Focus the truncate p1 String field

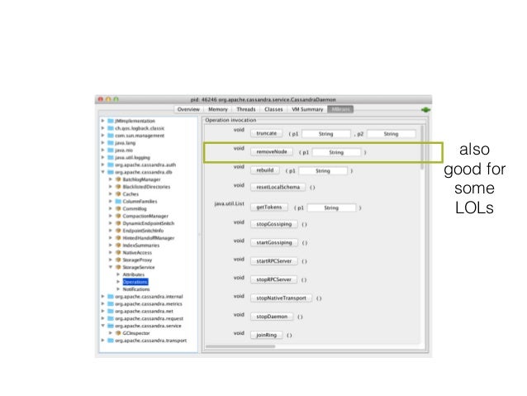click(x=326, y=134)
